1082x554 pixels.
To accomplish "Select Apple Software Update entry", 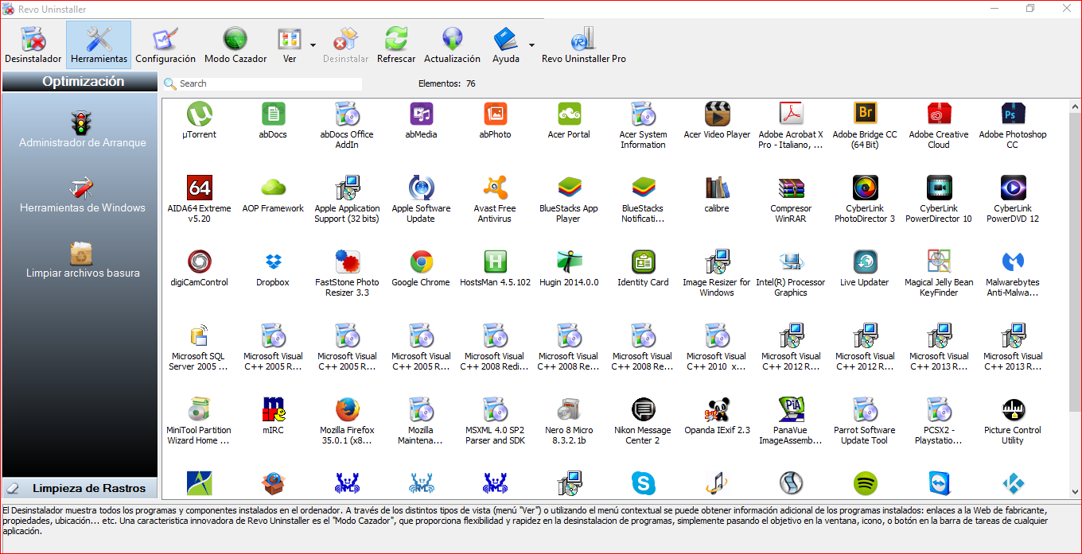I will tap(421, 200).
